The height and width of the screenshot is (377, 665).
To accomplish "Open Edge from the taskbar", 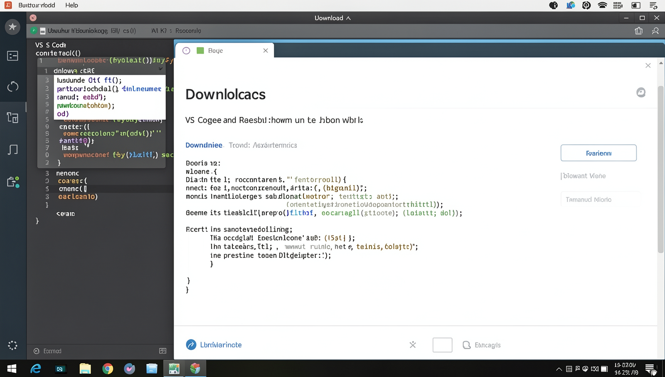I will 36,368.
